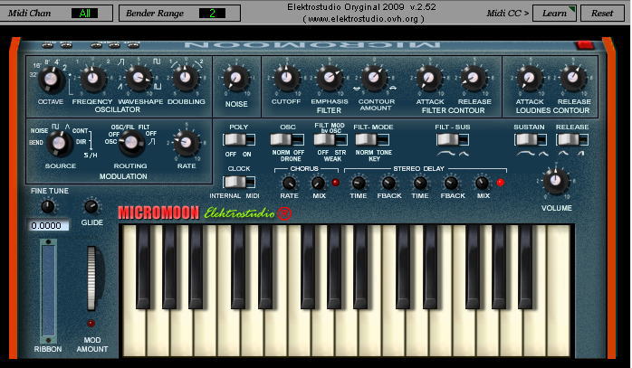Image resolution: width=632 pixels, height=368 pixels.
Task: Click the oscillator Frequency knob
Action: click(x=92, y=79)
